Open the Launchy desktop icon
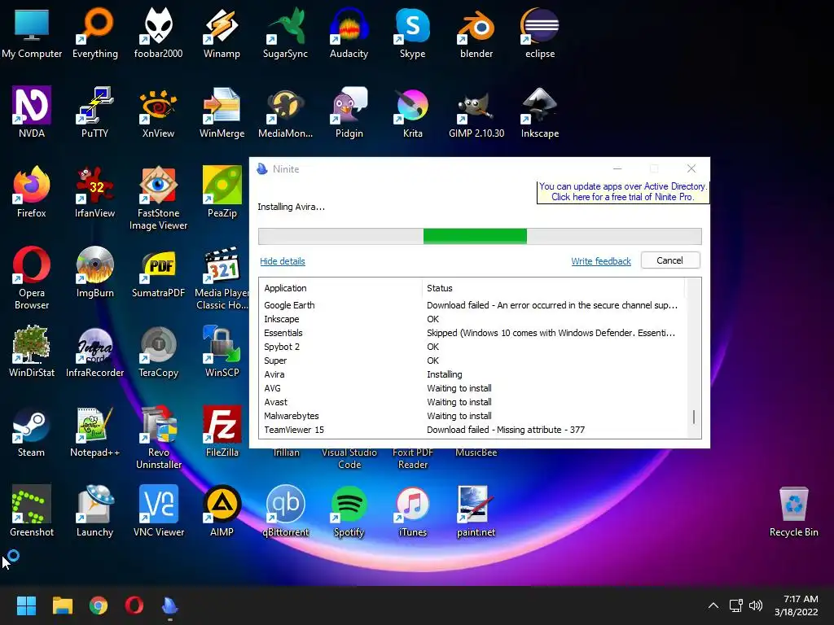The image size is (834, 625). pos(94,510)
